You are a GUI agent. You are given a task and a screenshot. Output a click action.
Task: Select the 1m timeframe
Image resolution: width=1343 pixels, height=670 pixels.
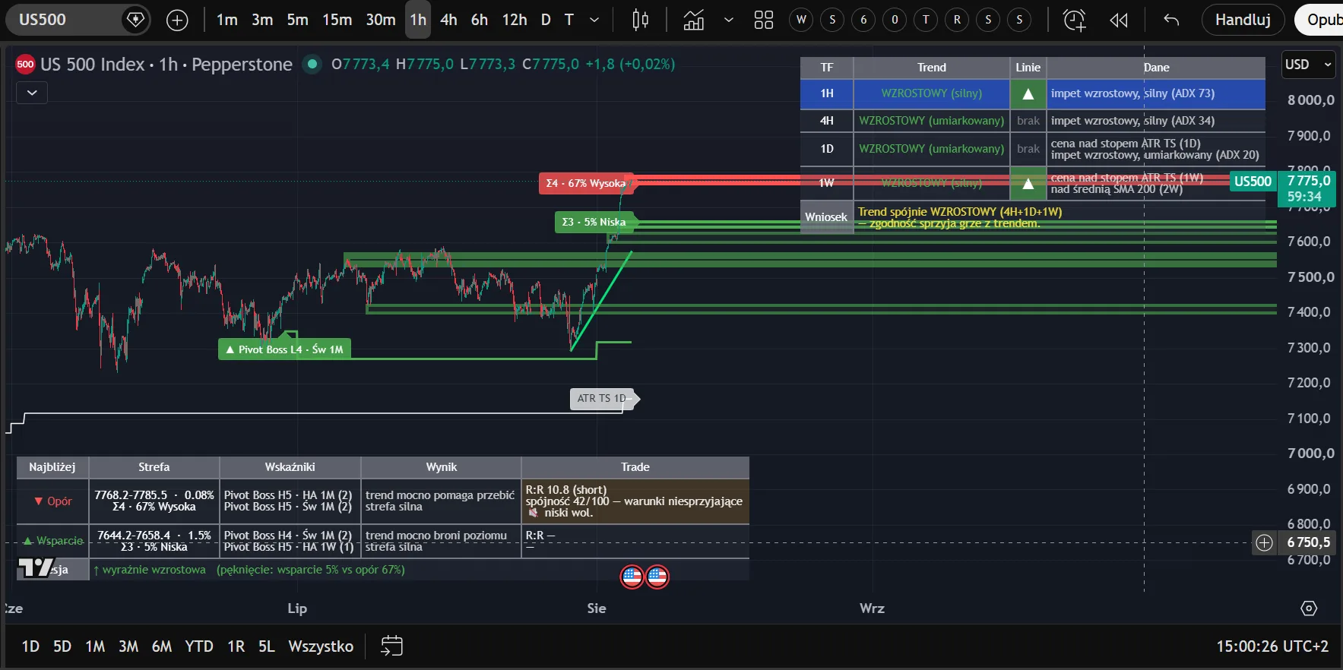point(227,20)
